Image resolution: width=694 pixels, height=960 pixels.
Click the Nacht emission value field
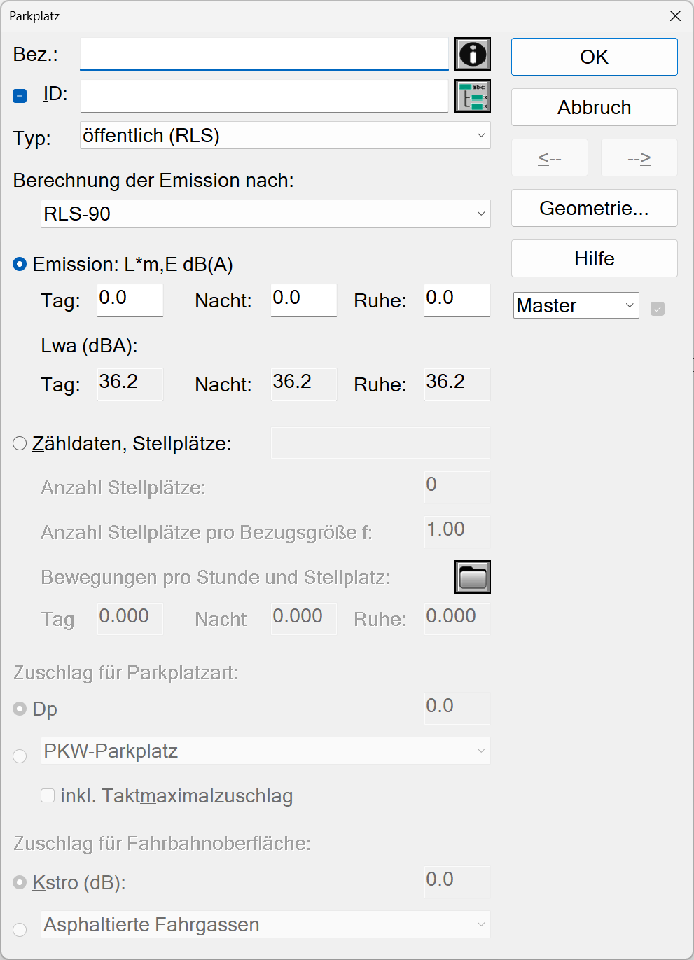coord(304,300)
